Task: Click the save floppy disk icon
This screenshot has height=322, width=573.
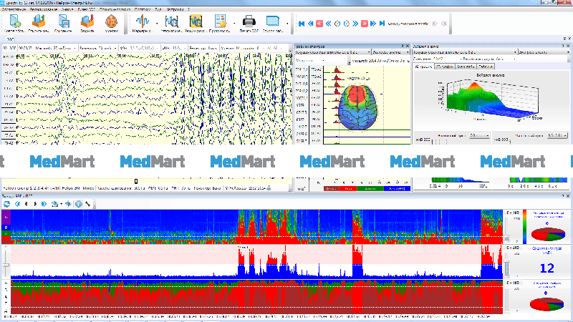Action: coord(63,21)
